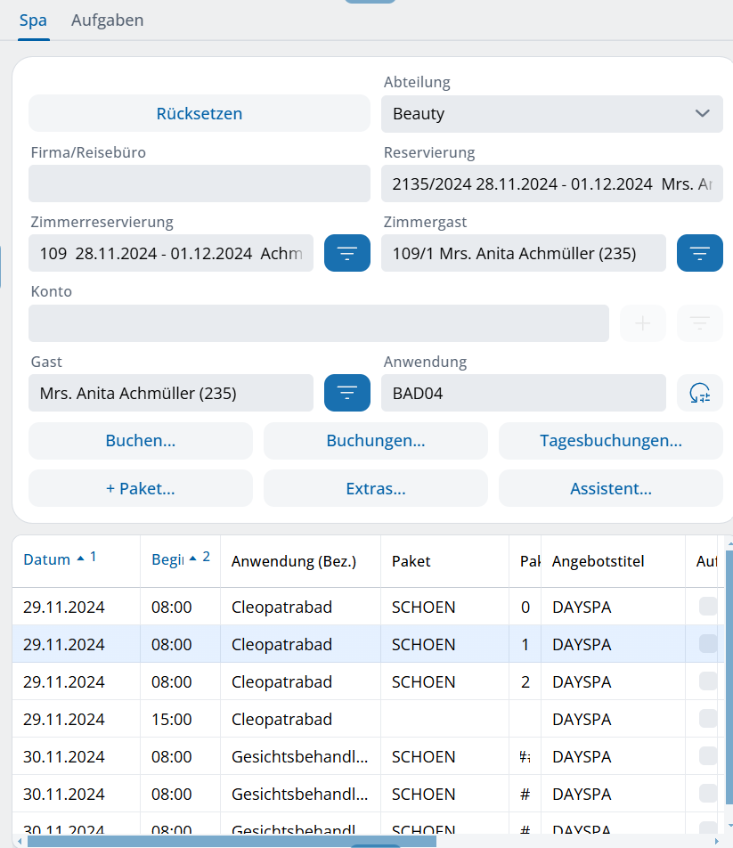Toggle checkbox in first Cleopatrabad row
Image resolution: width=733 pixels, height=848 pixels.
pyautogui.click(x=708, y=607)
